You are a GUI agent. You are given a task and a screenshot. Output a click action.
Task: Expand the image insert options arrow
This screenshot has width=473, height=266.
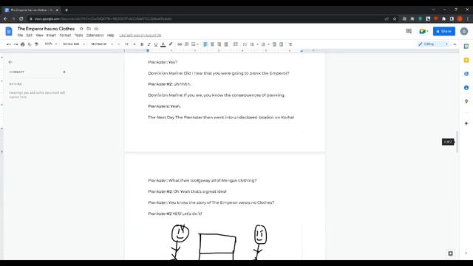coord(197,44)
